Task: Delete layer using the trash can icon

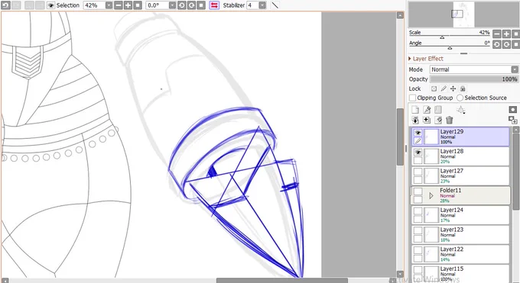Action: (x=450, y=120)
